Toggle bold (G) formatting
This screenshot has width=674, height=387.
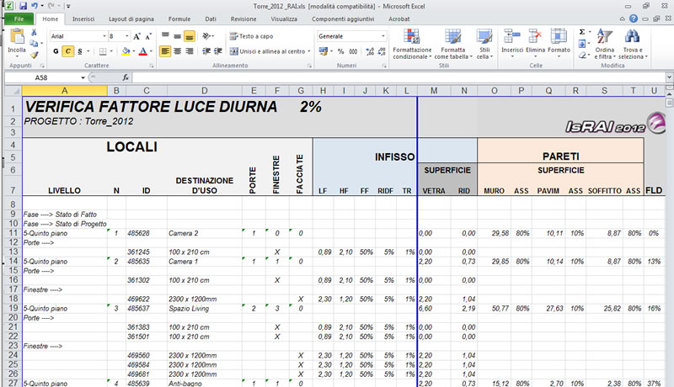(x=56, y=51)
